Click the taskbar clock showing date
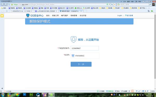This screenshot has height=97, width=156. click(149, 95)
